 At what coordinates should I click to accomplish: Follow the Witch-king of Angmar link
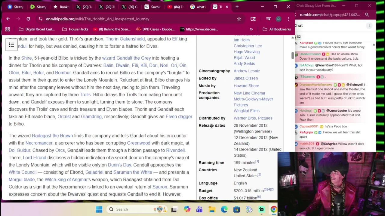(x=66, y=179)
